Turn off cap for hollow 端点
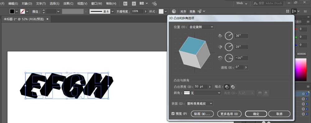311x123 pixels. click(233, 87)
